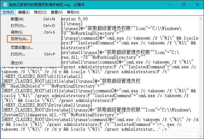The width and height of the screenshot is (204, 139).
Task: Open the 格式(O) menu
Action: [40, 12]
